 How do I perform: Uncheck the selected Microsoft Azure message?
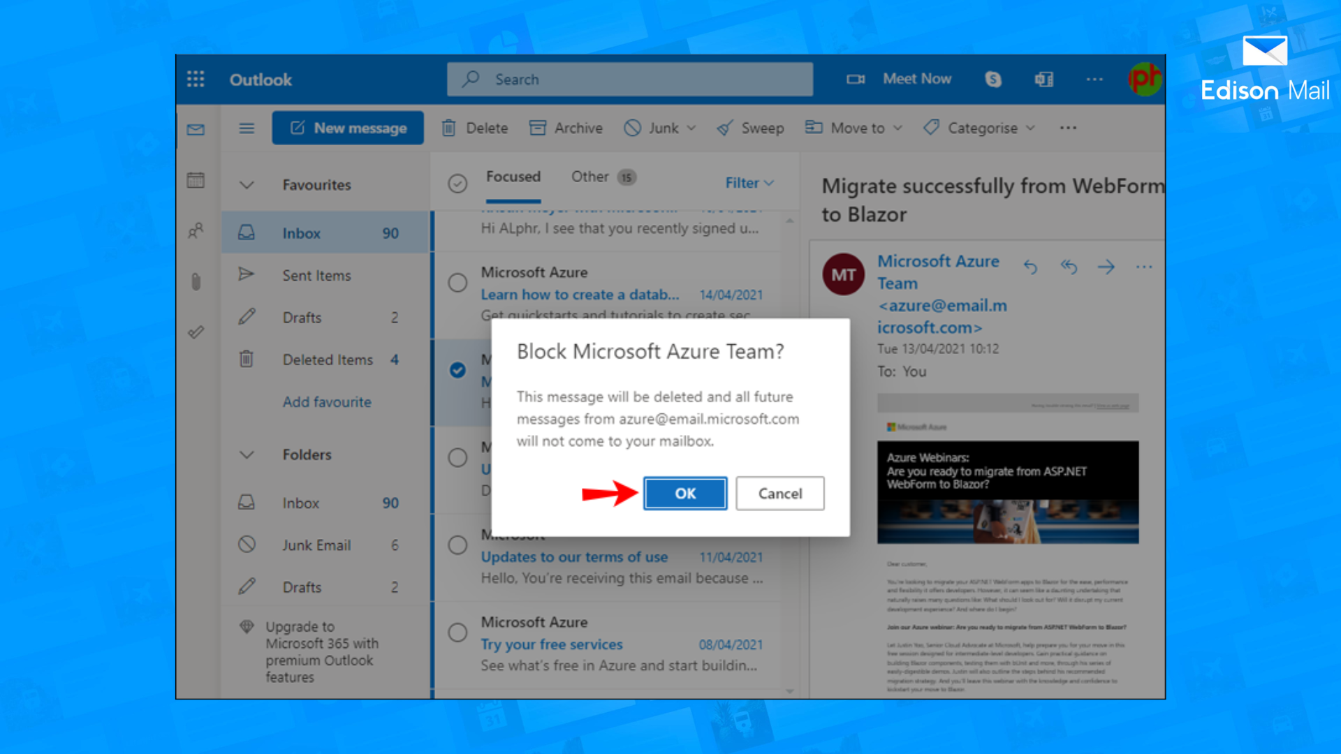(457, 371)
